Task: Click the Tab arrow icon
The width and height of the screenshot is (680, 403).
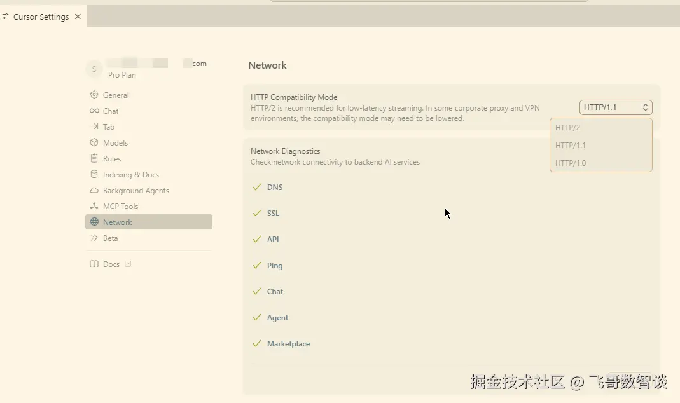Action: (x=94, y=126)
